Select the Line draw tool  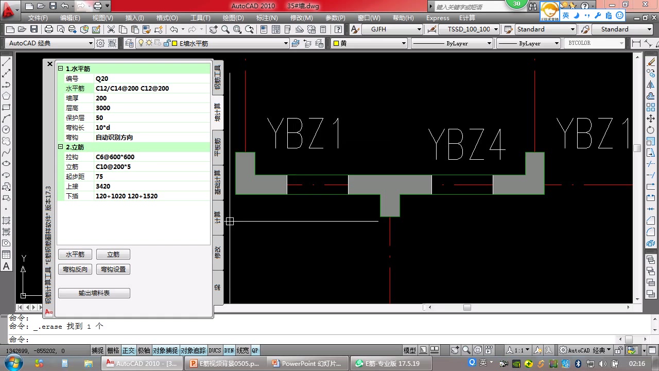(7, 62)
